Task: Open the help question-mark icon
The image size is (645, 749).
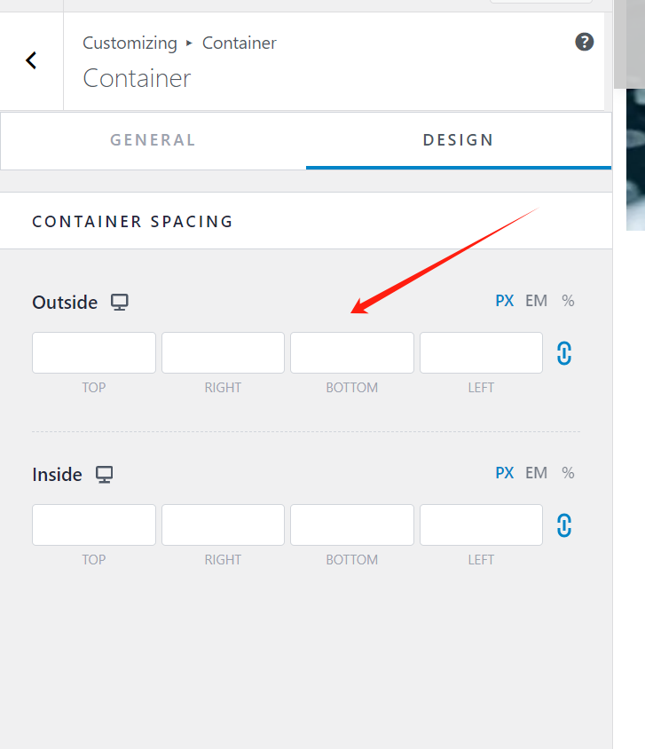Action: point(584,42)
